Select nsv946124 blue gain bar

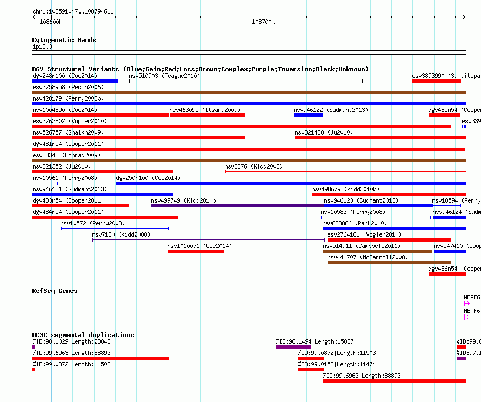pyautogui.click(x=449, y=217)
